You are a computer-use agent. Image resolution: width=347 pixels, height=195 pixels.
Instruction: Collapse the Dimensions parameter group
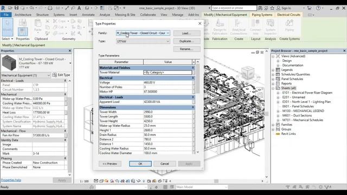point(193,107)
